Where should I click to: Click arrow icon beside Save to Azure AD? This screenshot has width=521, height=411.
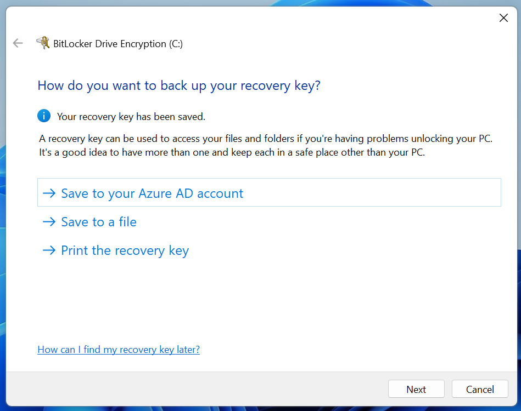coord(49,193)
